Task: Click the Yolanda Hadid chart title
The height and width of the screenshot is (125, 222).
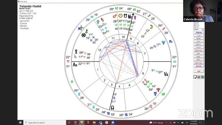Action: 30,6
